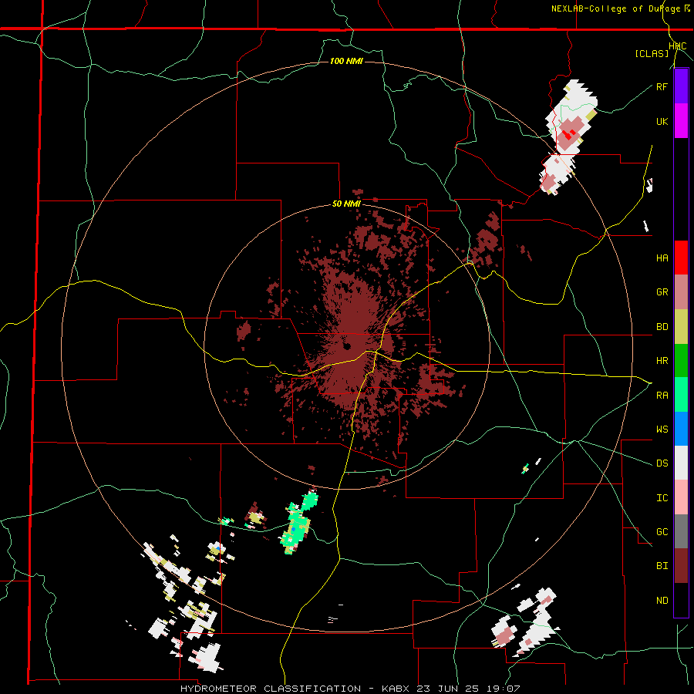Click the BD yellow legend swatch
Screen dimensions: 694x694
point(681,327)
